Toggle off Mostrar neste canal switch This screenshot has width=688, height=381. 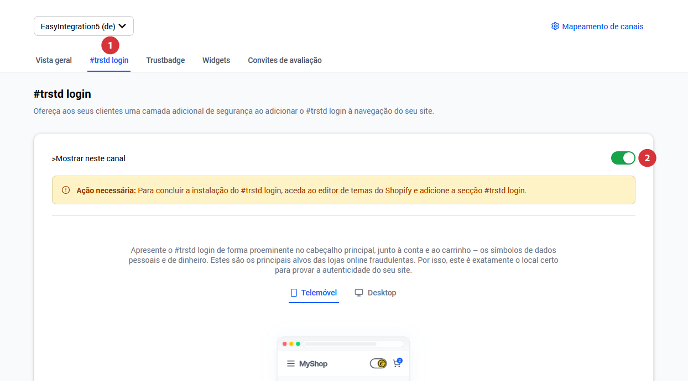point(623,158)
